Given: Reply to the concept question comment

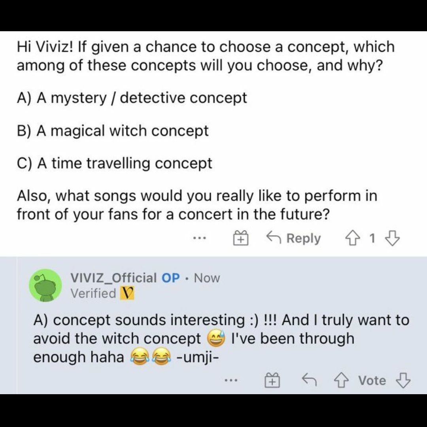Looking at the screenshot, I should point(293,238).
